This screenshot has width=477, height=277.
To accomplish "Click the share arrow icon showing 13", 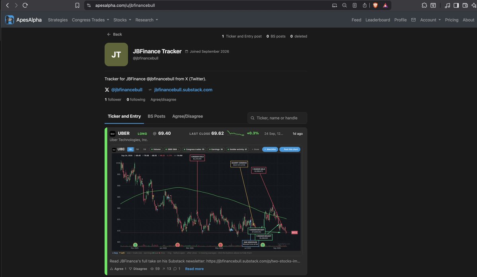I will pyautogui.click(x=164, y=269).
